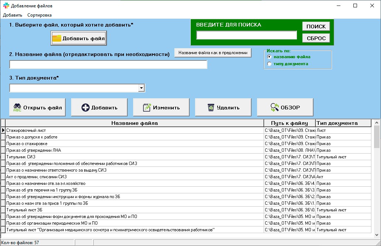Image resolution: width=381 pixels, height=246 pixels.
Task: Click path cell C:\Baza_OT\Files\08. ЛНА
Action: [x=290, y=150]
